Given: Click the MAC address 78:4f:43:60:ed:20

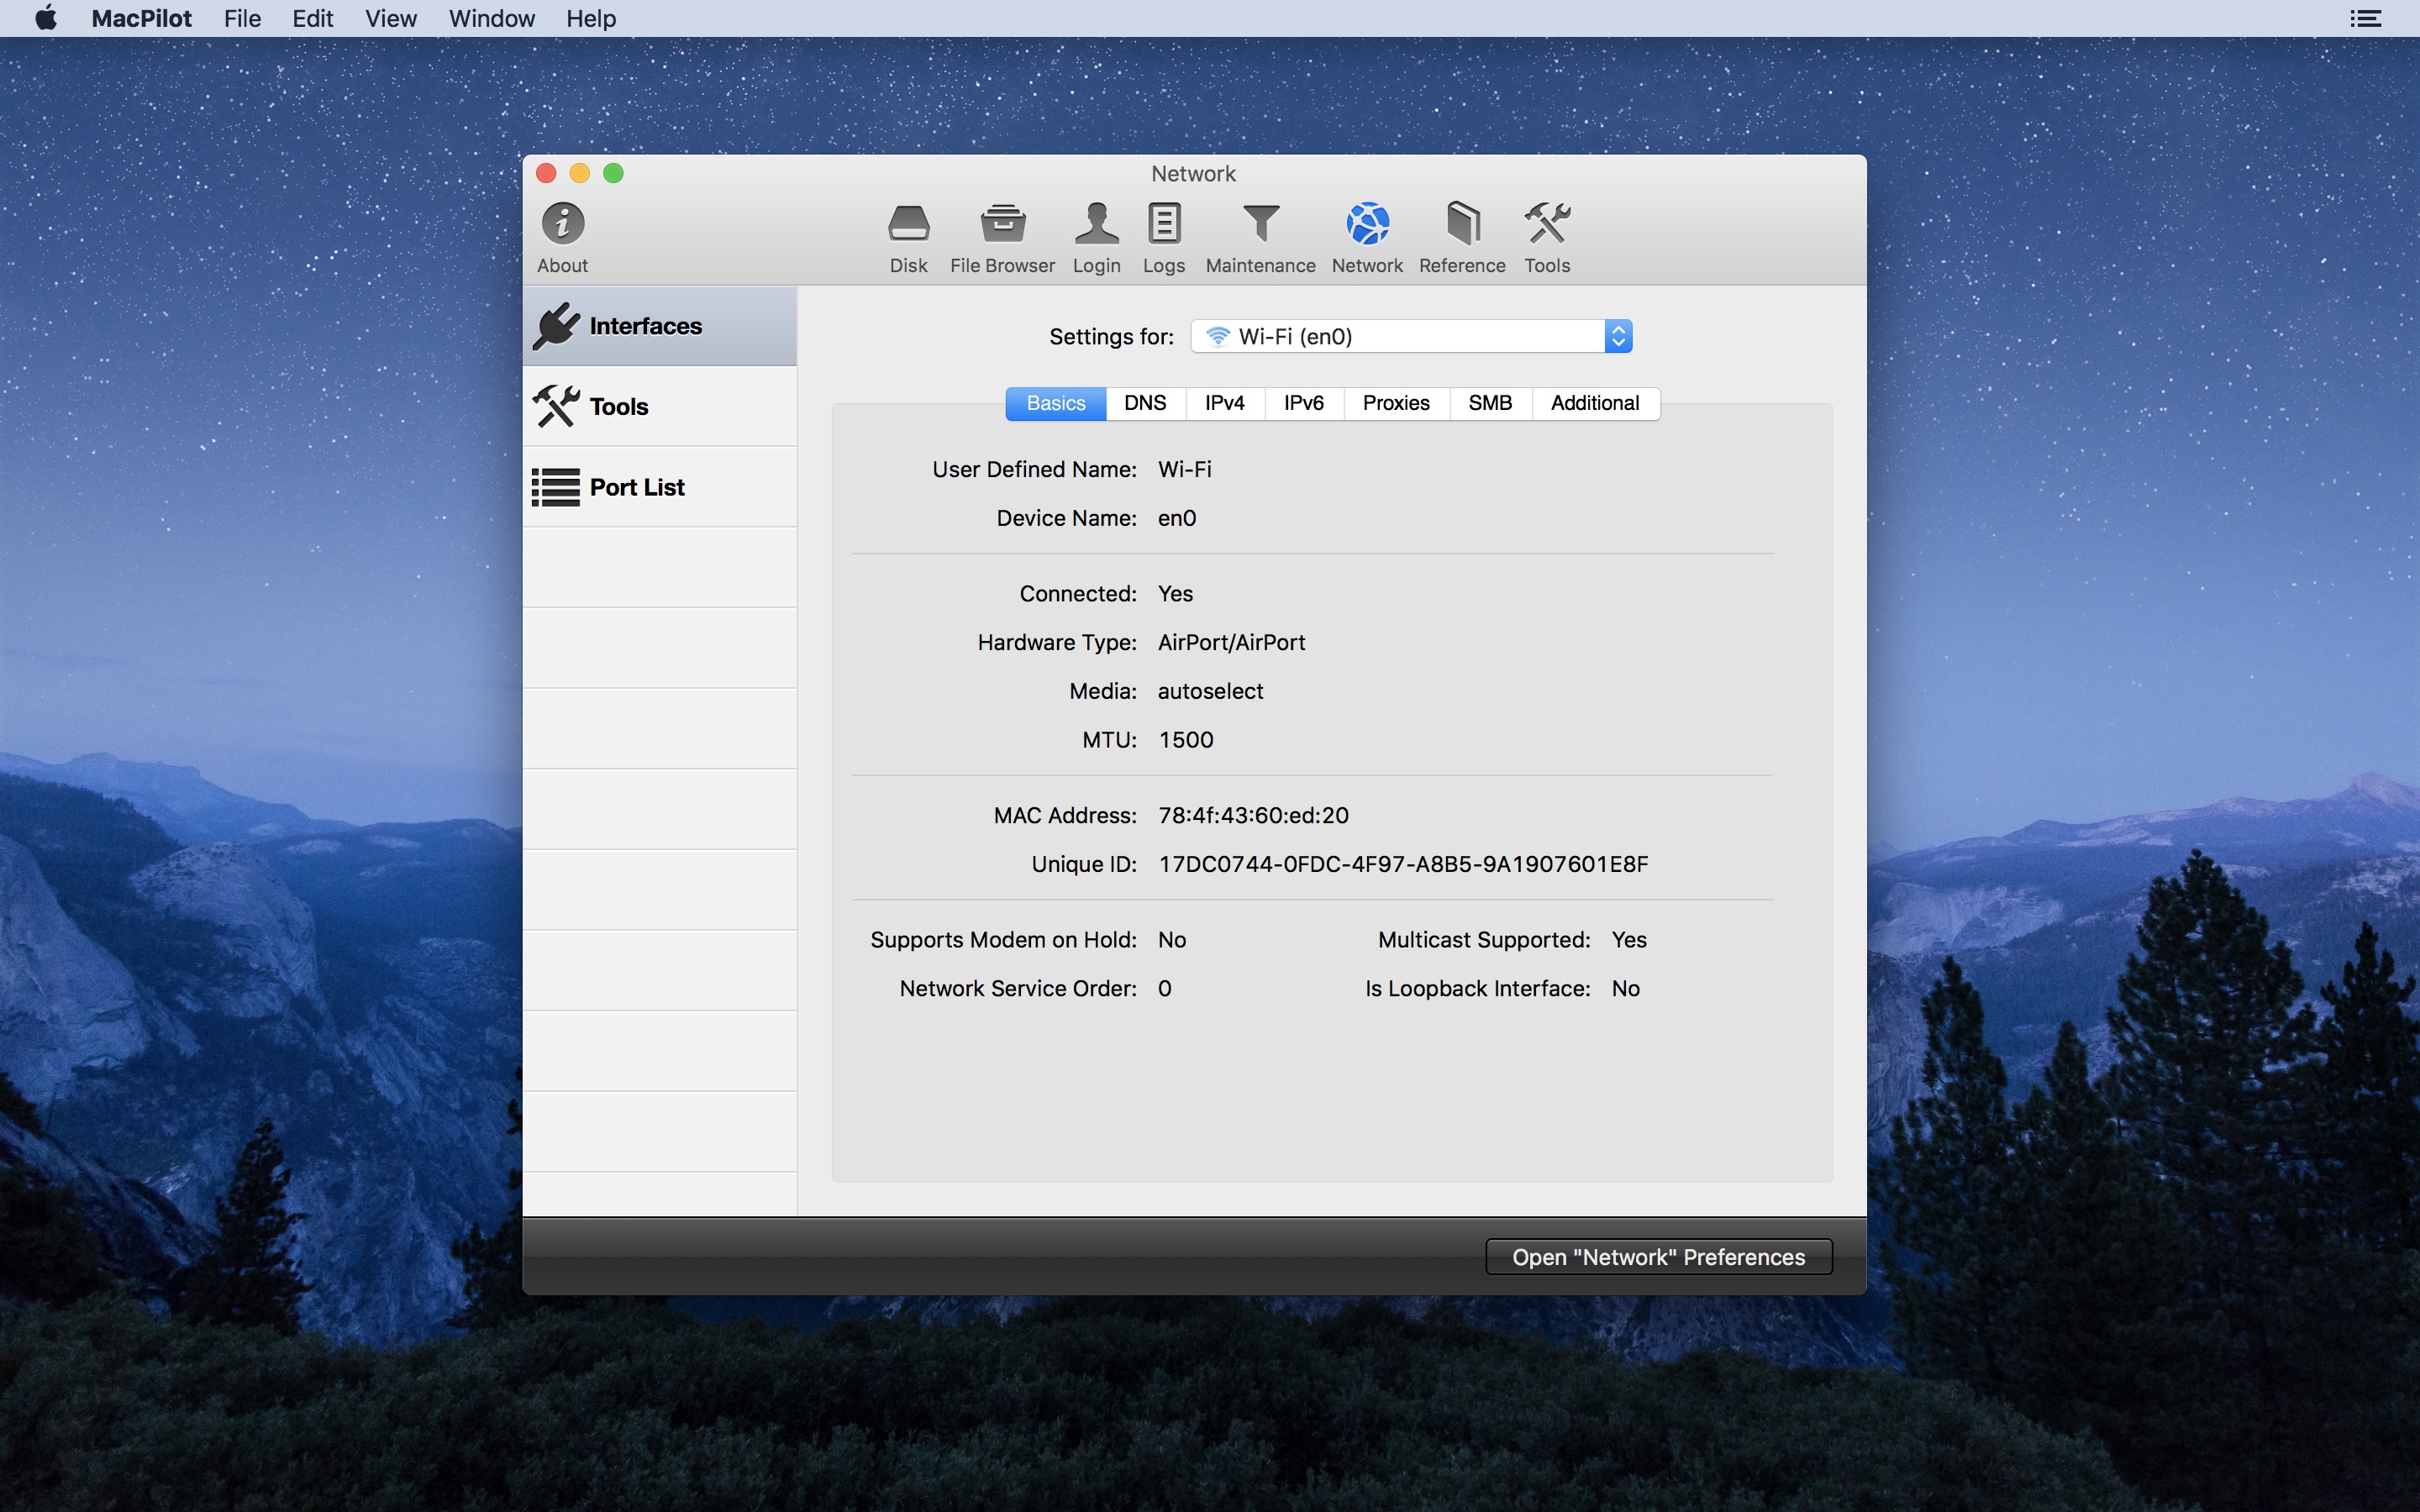Looking at the screenshot, I should tap(1253, 816).
